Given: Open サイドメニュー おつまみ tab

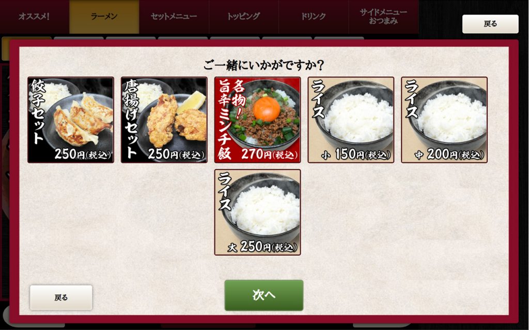Looking at the screenshot, I should (x=384, y=16).
